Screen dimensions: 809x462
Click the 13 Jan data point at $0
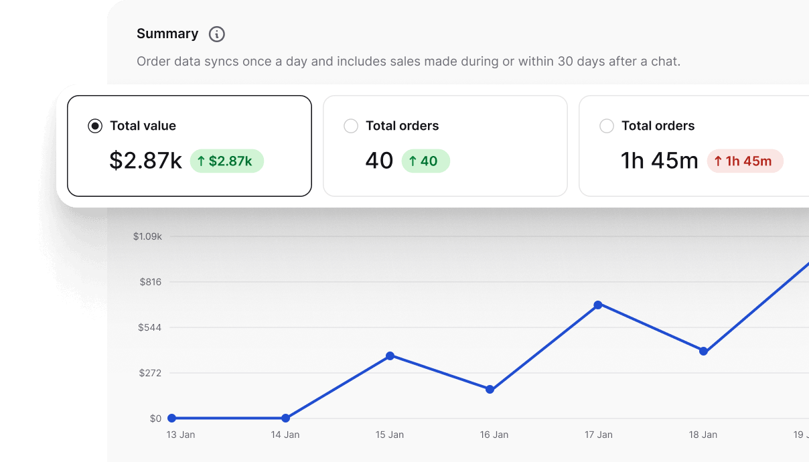click(172, 418)
